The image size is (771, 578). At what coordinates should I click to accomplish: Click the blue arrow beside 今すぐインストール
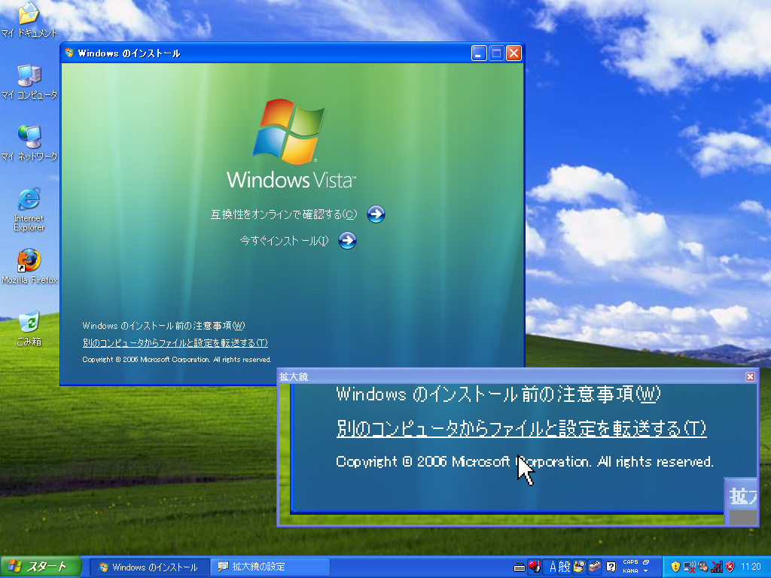tap(347, 240)
